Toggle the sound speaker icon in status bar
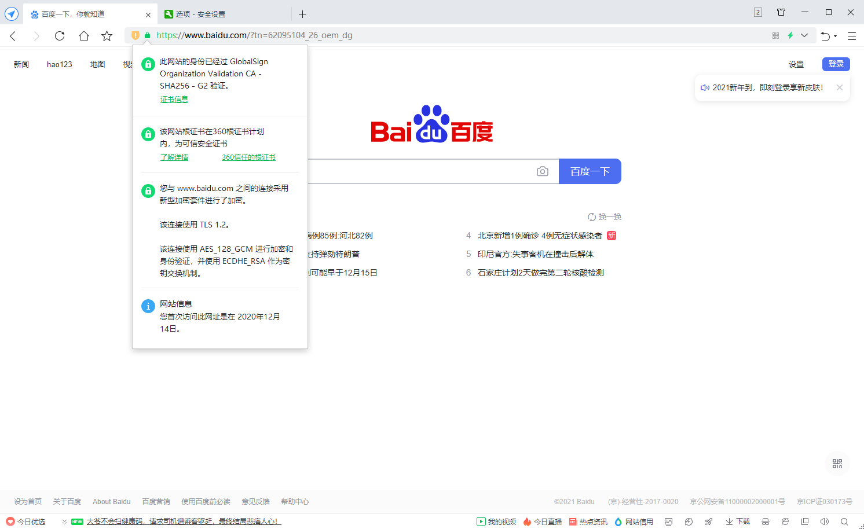The image size is (864, 529). point(825,521)
